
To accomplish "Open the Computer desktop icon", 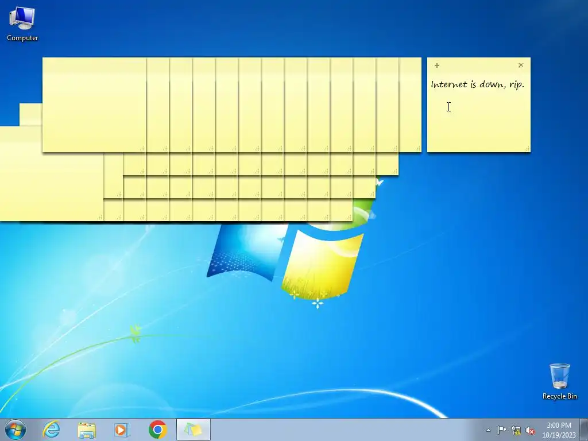I will (x=22, y=24).
